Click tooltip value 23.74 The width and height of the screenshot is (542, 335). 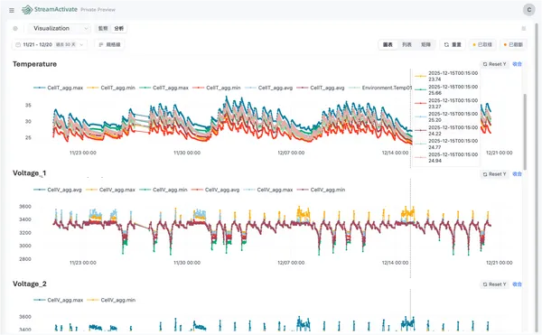click(x=435, y=79)
